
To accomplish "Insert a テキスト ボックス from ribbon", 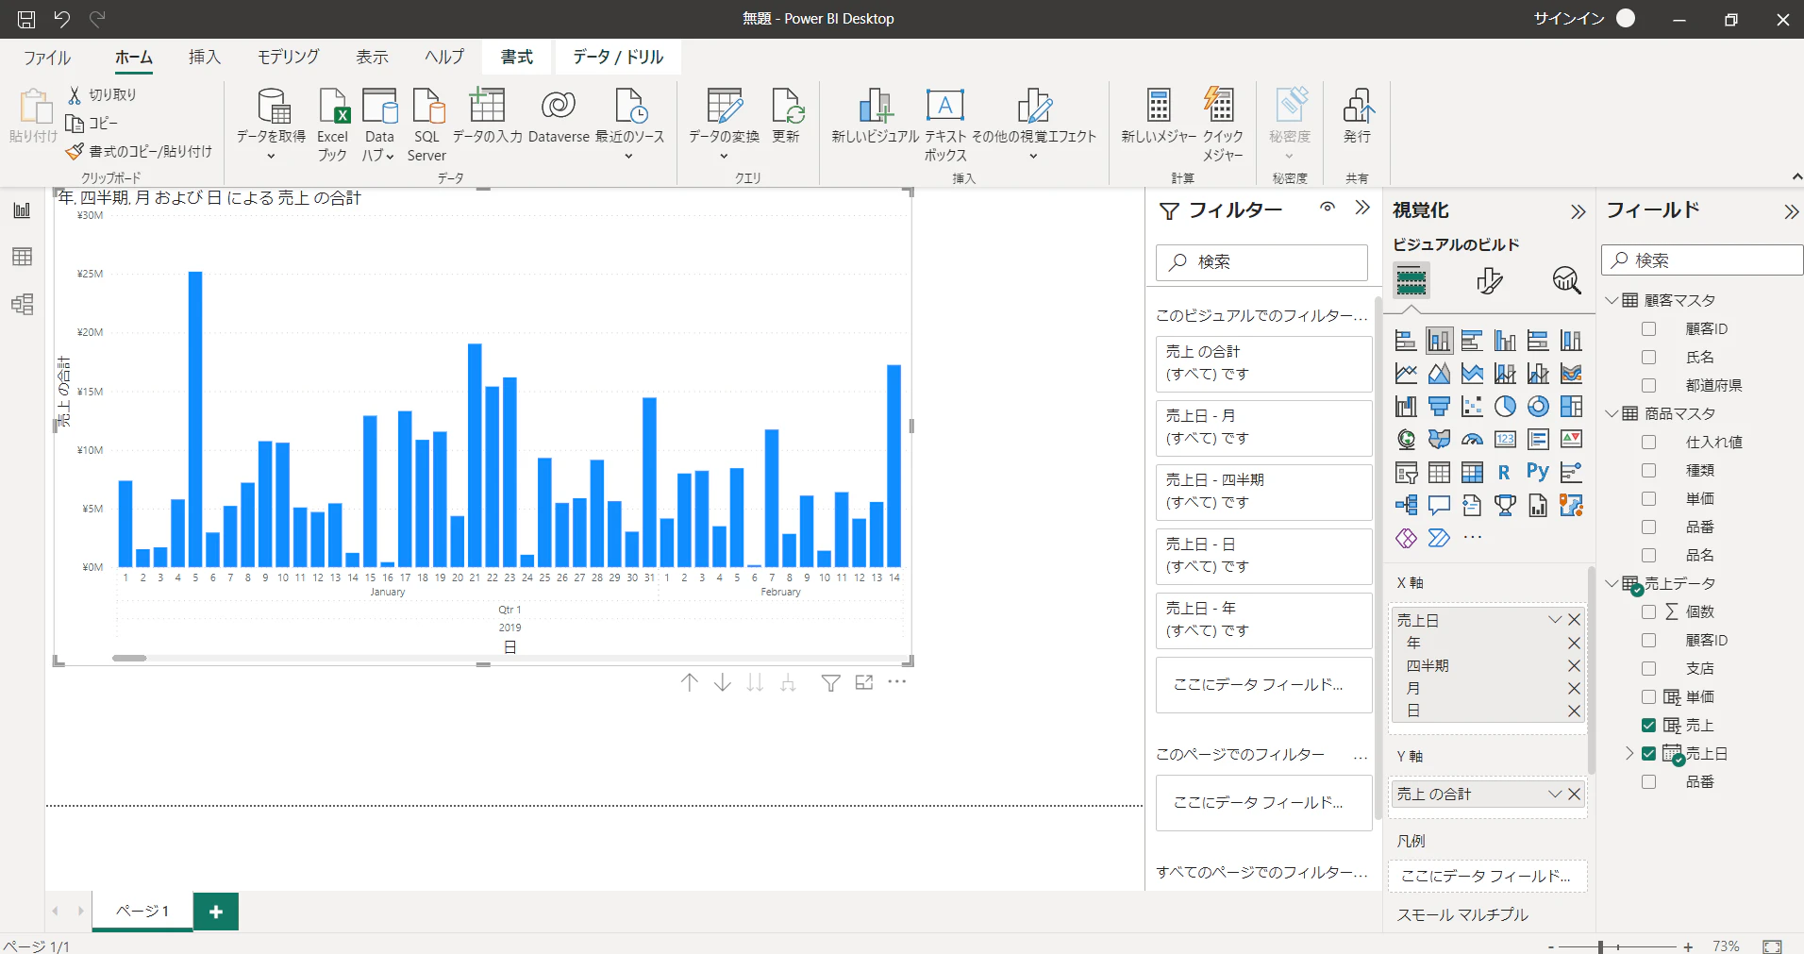I will (x=944, y=107).
